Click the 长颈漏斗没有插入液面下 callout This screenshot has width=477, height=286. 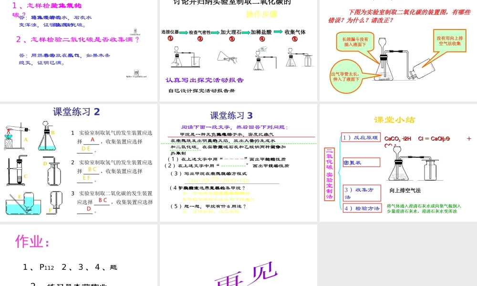[x=355, y=42]
